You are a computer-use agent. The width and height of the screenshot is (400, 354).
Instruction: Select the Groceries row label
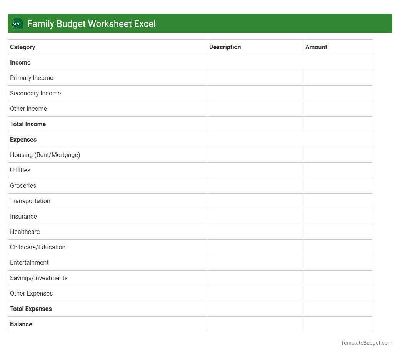click(23, 185)
